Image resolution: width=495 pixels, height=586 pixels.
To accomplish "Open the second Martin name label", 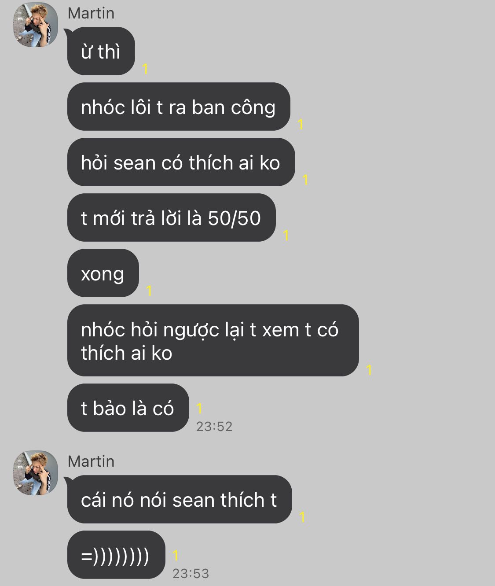I will click(91, 461).
